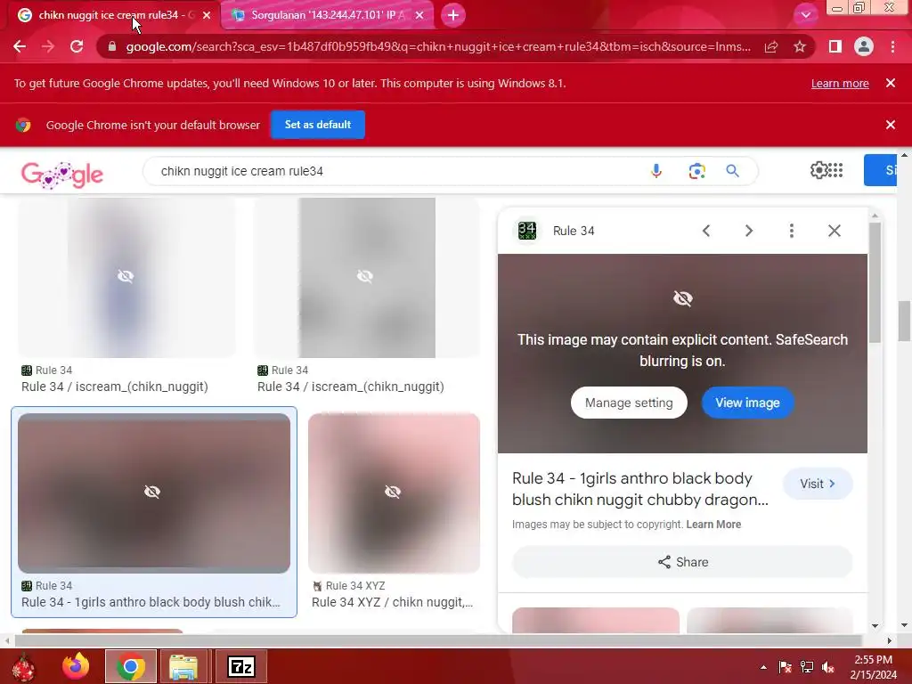
Task: Start voice search with the microphone icon
Action: coord(656,171)
